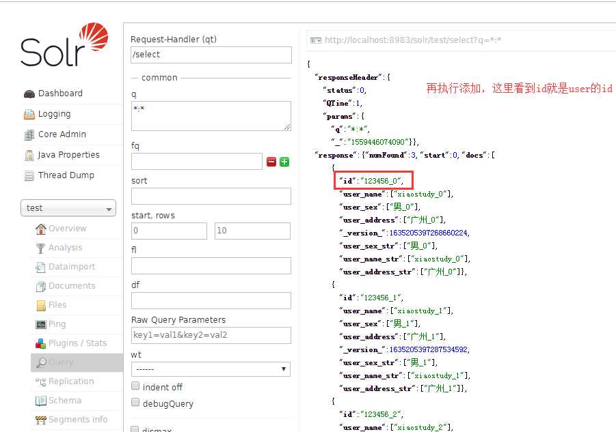
Task: Focus the Request-Handler /select field
Action: coord(211,55)
